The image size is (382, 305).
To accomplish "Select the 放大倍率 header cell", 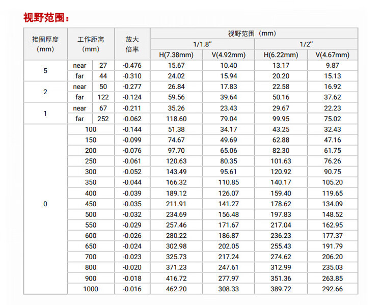I will (x=132, y=44).
